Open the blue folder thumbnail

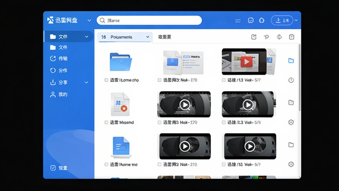point(121,62)
